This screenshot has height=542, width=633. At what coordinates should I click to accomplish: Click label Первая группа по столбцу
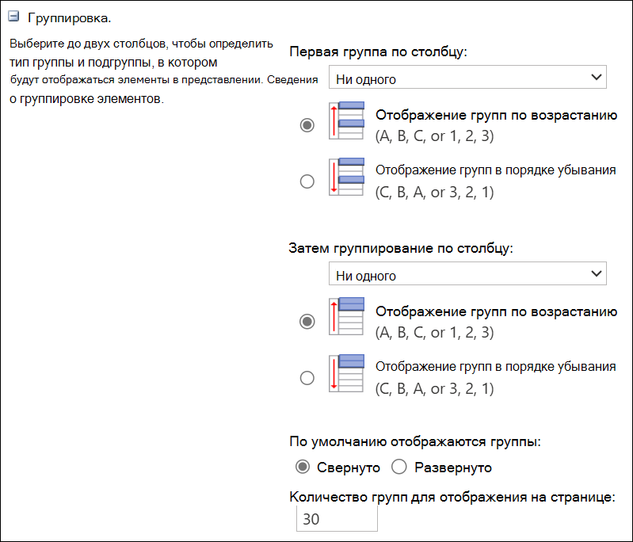click(x=378, y=52)
